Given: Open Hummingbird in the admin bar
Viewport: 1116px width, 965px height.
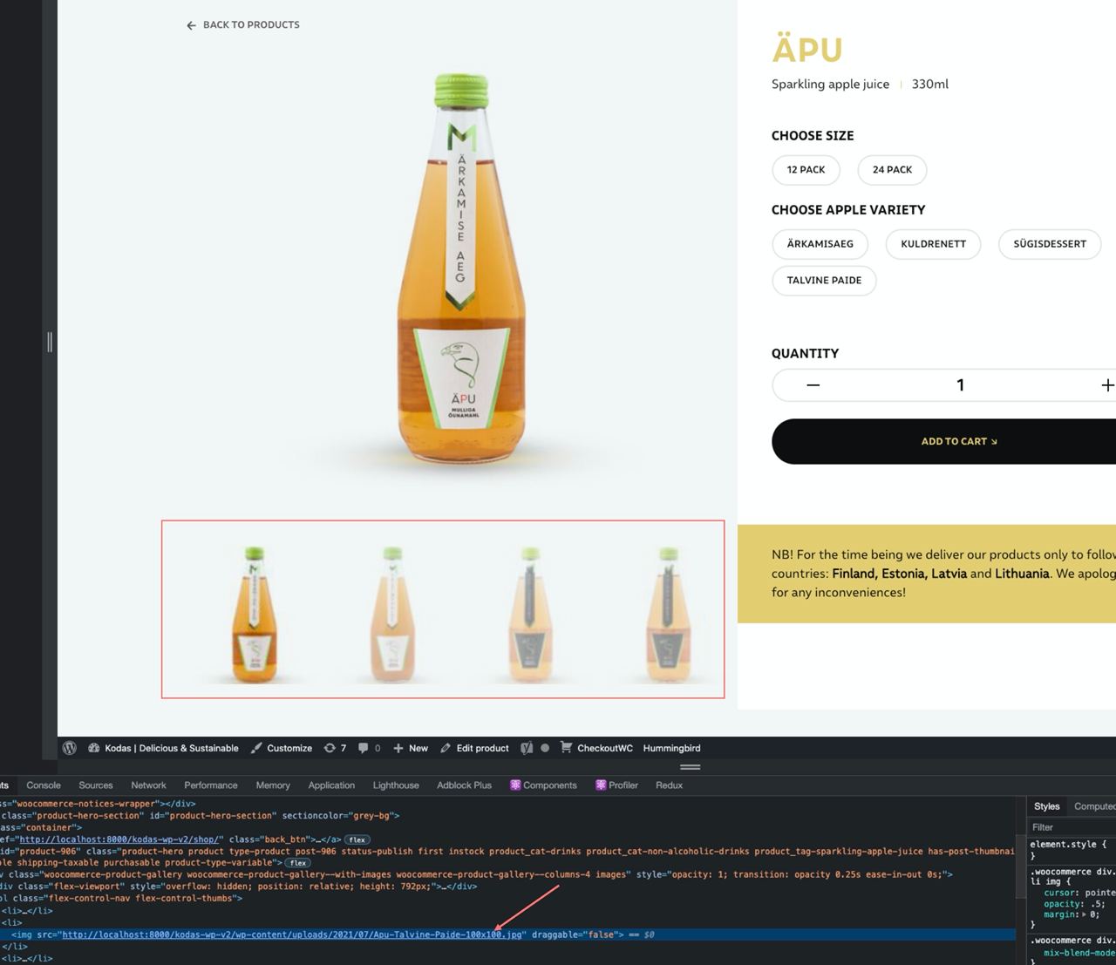Looking at the screenshot, I should (x=671, y=748).
